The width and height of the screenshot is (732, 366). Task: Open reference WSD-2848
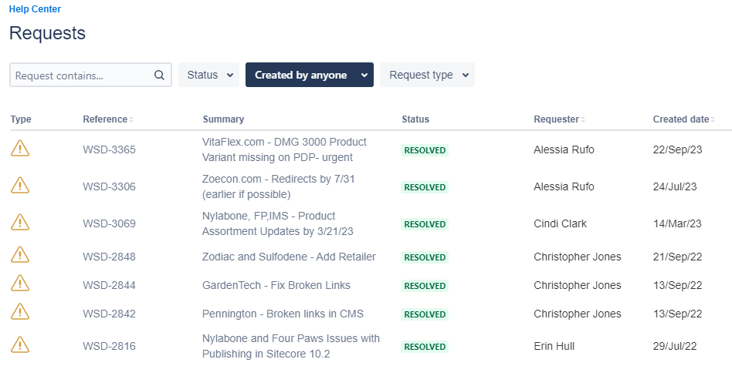click(x=109, y=257)
